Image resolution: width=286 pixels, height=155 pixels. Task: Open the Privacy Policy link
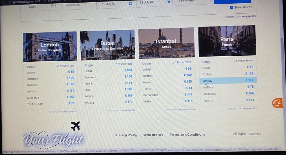click(x=126, y=135)
